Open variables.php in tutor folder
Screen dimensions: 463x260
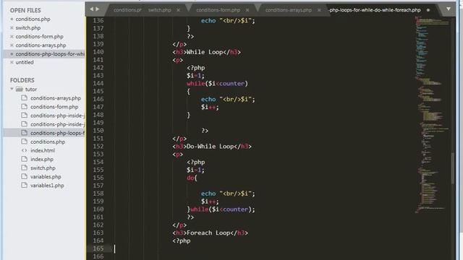(46, 176)
